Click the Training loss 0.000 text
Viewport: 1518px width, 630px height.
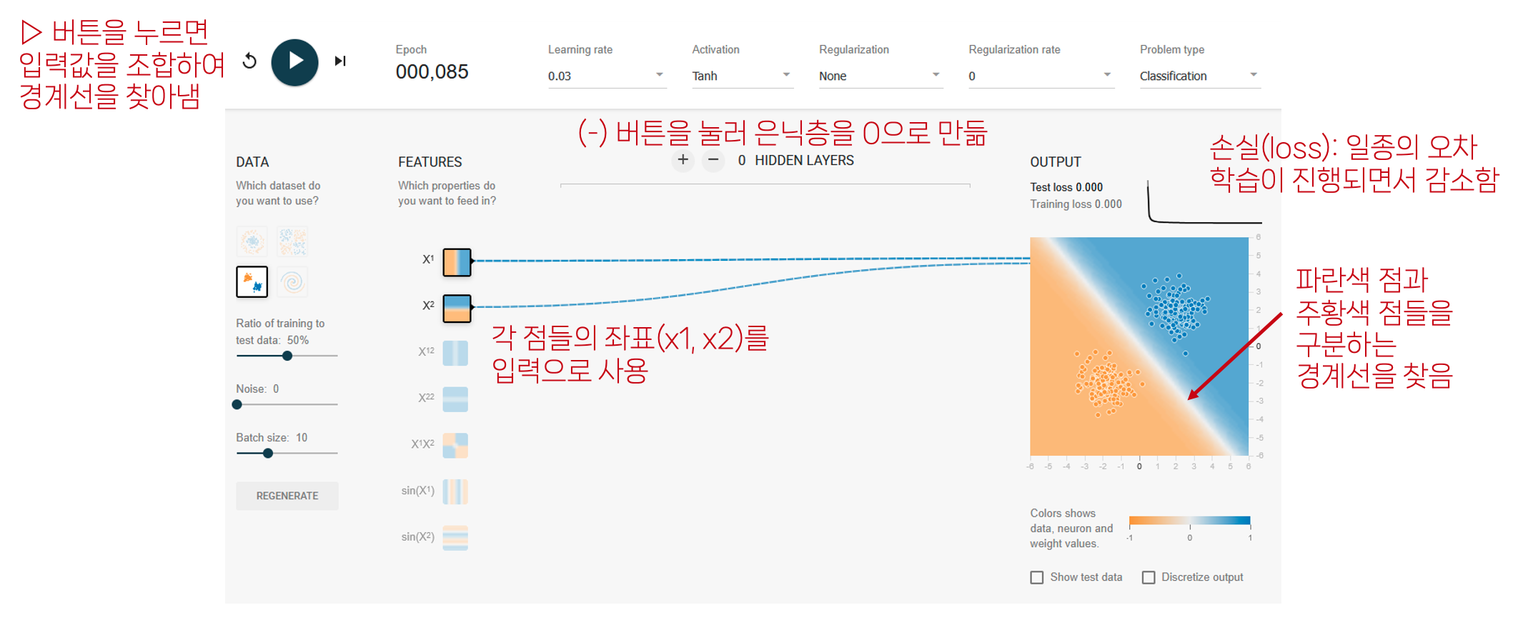tap(1076, 204)
